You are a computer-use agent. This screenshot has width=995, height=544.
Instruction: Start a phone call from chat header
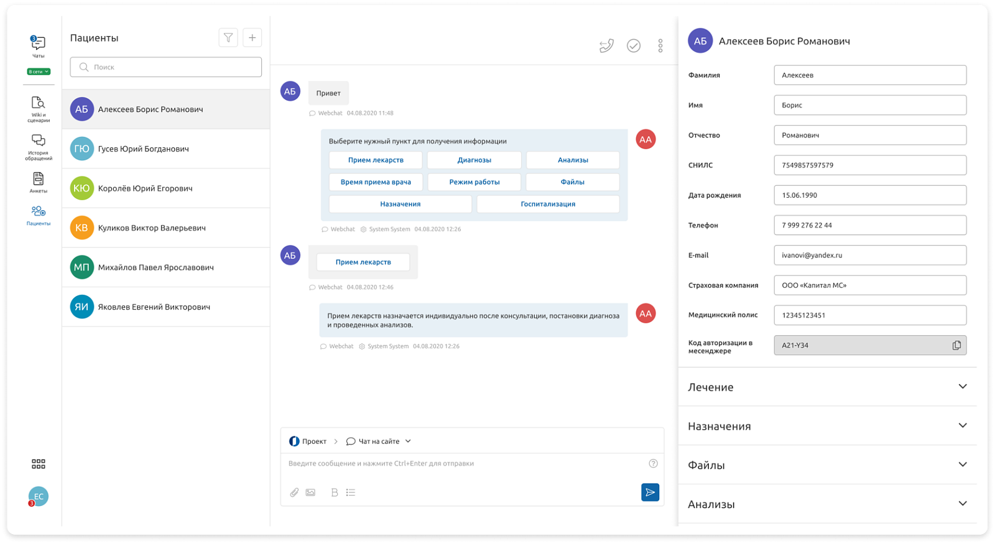(606, 45)
